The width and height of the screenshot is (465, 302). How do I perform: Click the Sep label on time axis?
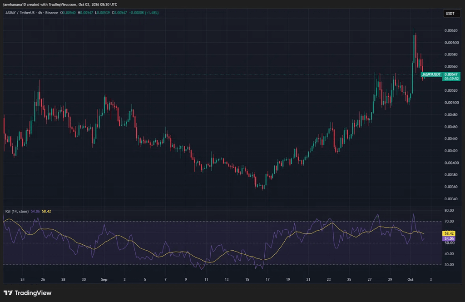(104, 279)
